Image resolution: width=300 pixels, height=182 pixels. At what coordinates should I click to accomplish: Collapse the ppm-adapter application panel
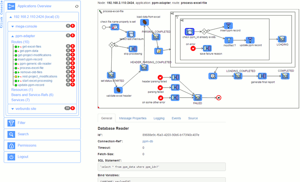pos(14,35)
